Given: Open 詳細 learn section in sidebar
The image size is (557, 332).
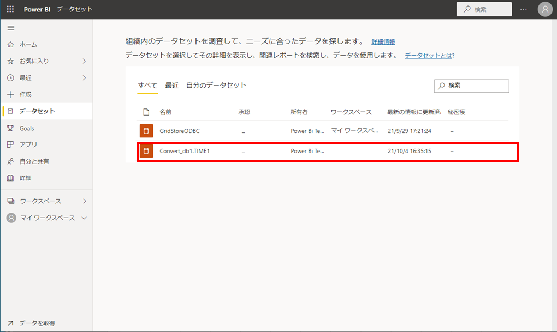Looking at the screenshot, I should coord(25,178).
